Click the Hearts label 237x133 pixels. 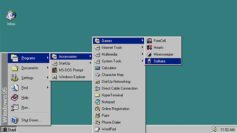[159, 48]
